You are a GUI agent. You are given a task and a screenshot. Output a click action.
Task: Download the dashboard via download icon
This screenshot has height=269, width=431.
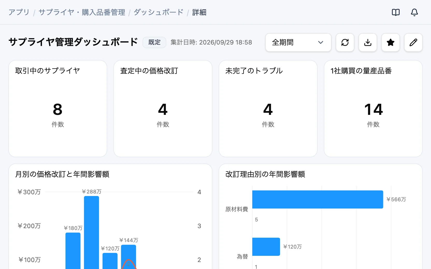pos(368,42)
